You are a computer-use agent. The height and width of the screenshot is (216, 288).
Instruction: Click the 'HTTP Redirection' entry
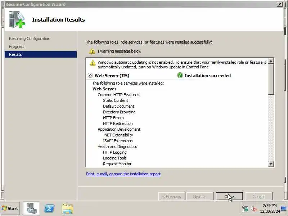point(118,123)
